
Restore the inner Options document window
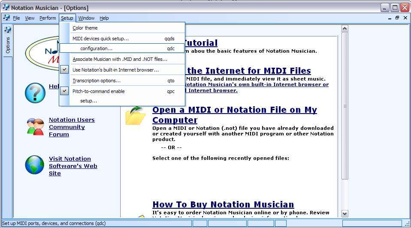click(397, 18)
